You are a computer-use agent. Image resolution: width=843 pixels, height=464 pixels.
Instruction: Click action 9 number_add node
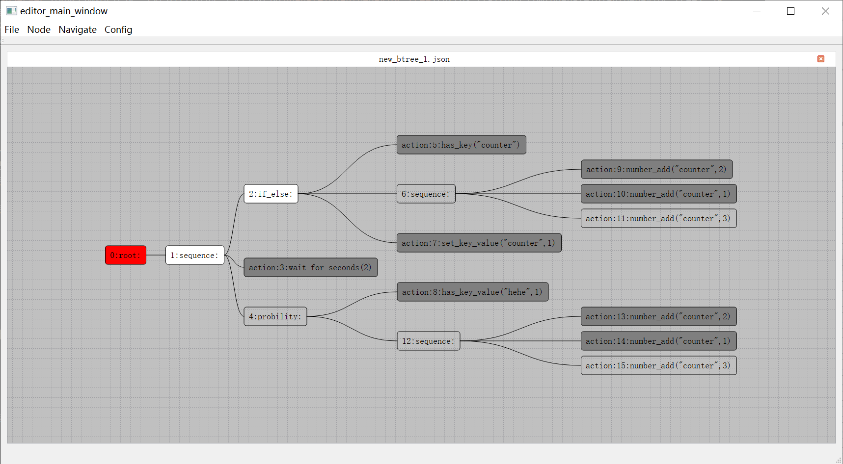coord(656,169)
